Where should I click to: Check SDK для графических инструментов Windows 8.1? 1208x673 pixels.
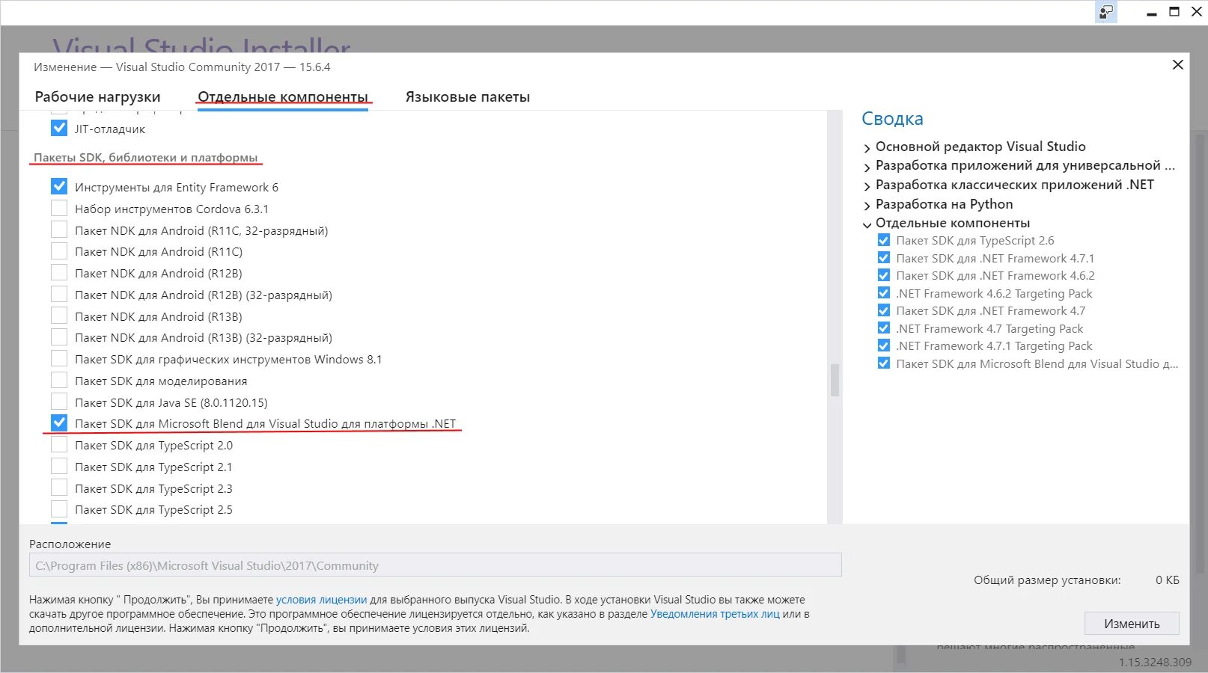click(59, 358)
